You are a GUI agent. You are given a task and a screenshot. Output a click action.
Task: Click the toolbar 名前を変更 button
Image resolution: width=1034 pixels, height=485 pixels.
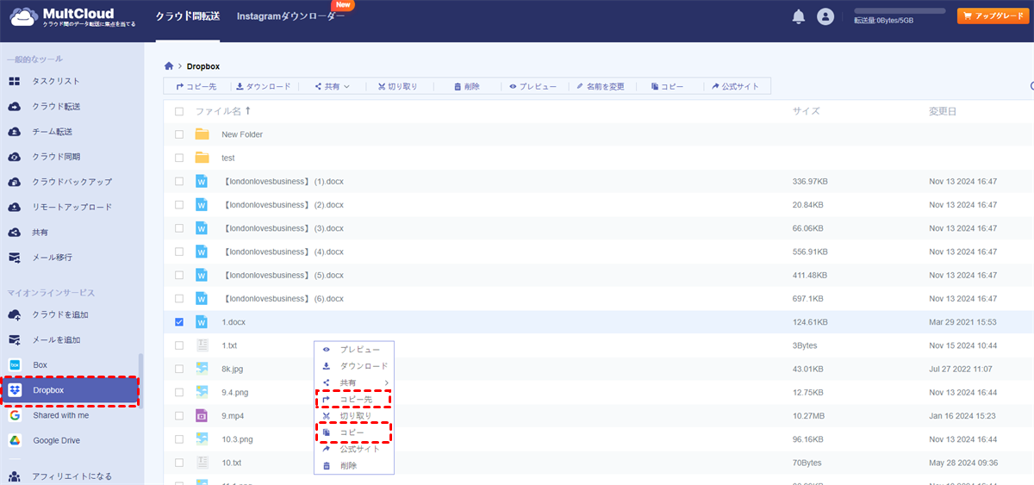pos(600,86)
